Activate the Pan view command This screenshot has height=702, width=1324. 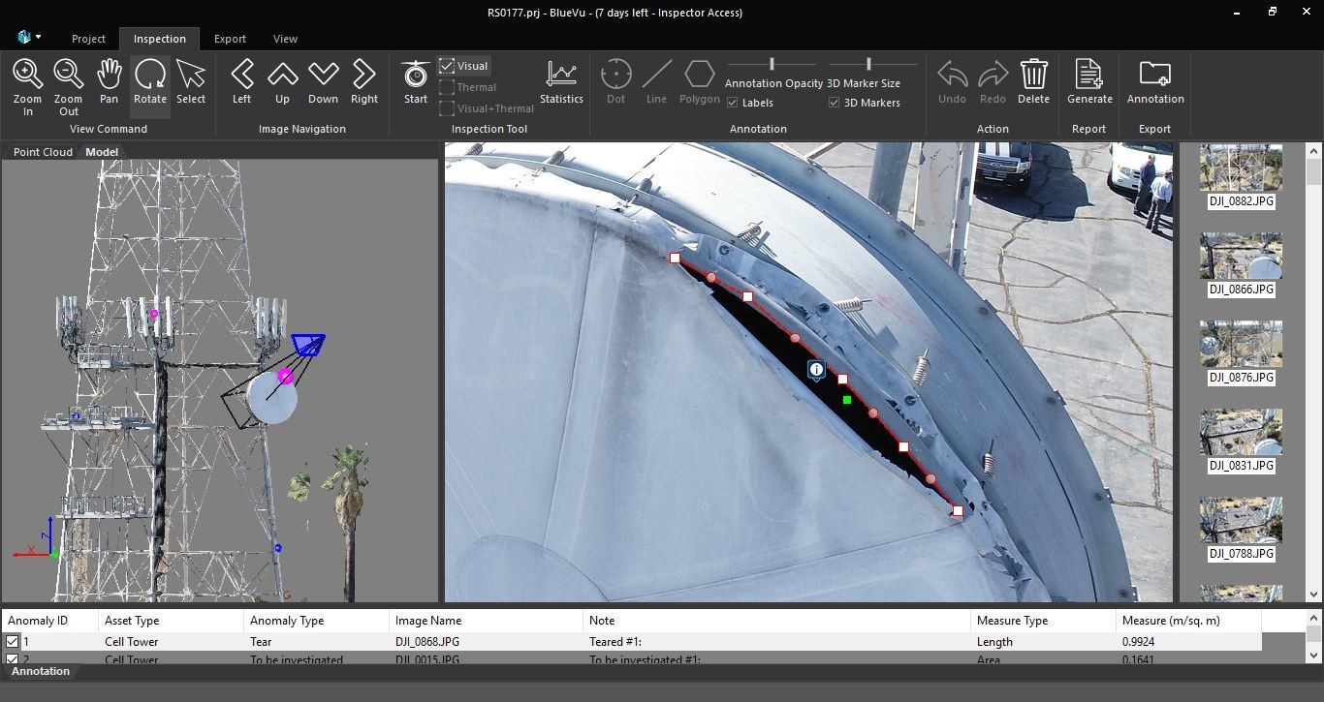tap(109, 82)
